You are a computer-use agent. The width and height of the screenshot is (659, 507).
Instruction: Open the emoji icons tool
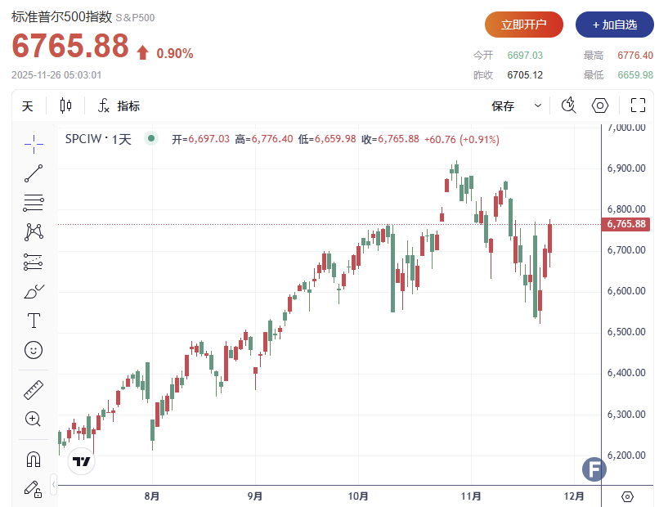34,349
